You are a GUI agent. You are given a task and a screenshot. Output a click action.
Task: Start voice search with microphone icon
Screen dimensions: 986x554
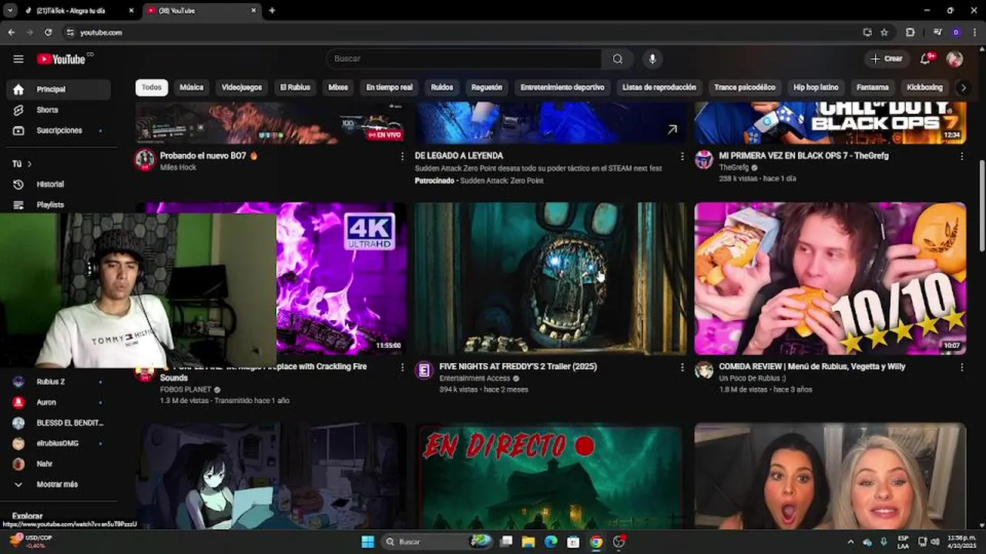pos(652,59)
